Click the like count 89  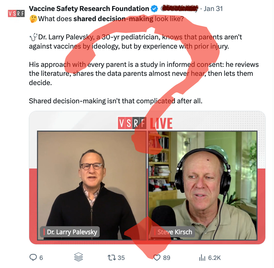coord(166,258)
